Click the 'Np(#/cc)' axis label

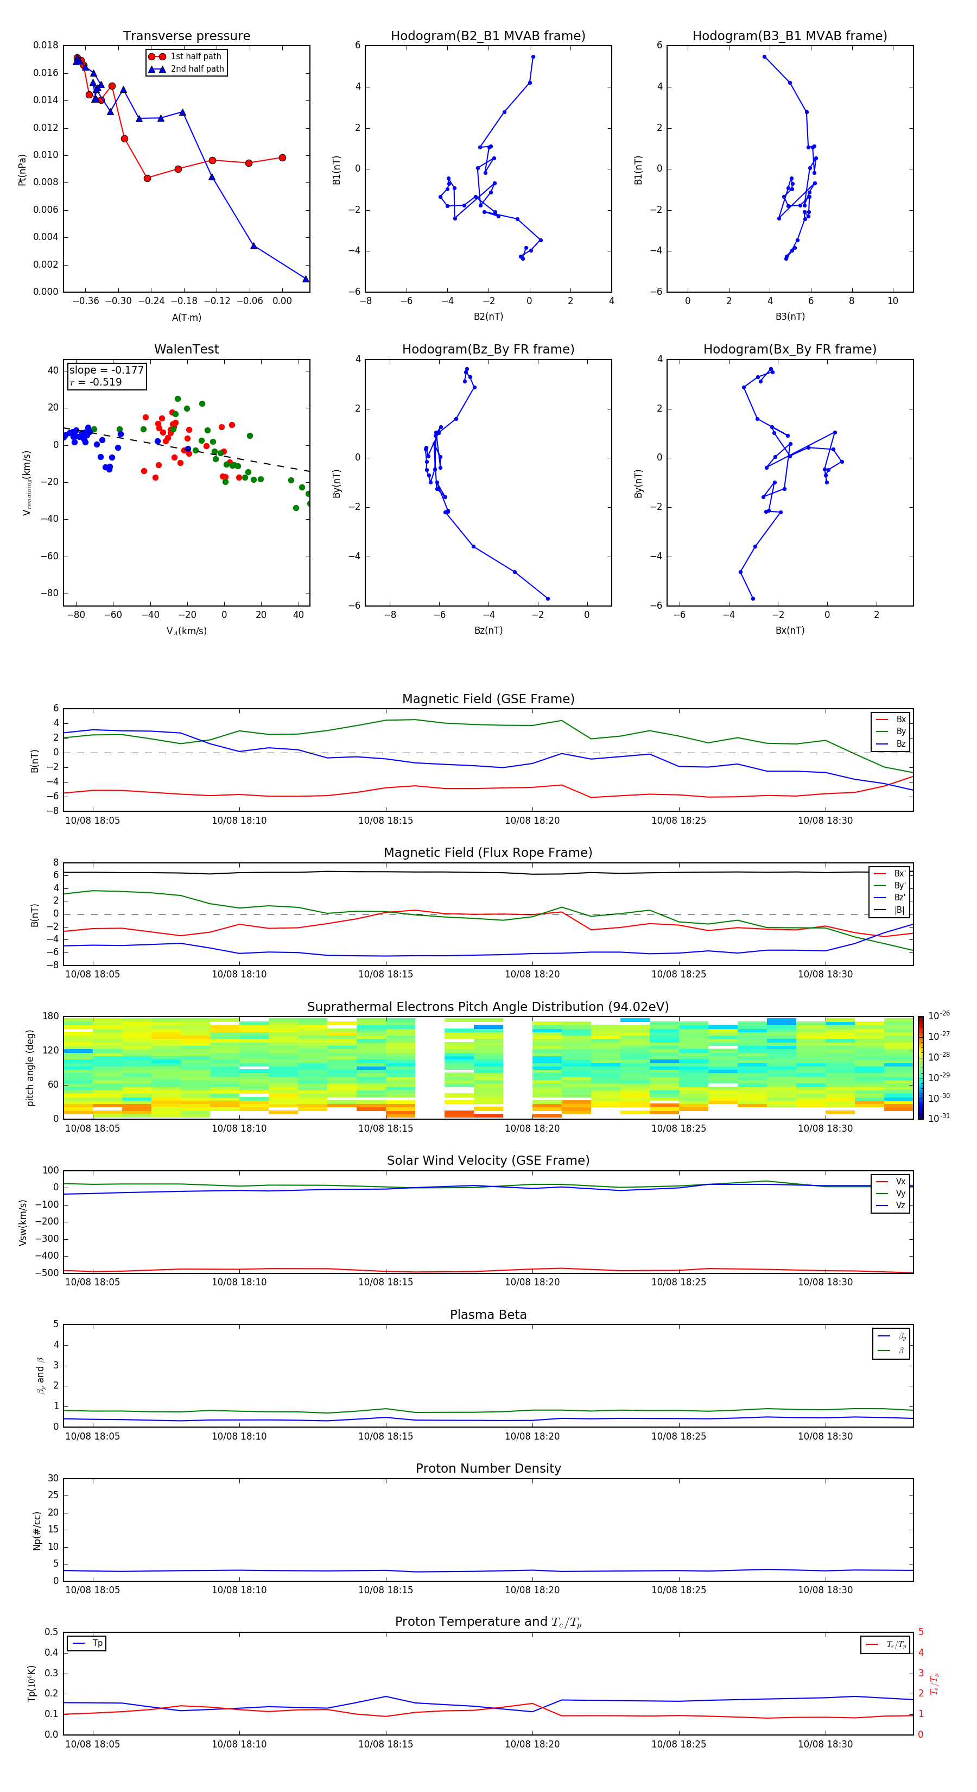(x=37, y=1530)
